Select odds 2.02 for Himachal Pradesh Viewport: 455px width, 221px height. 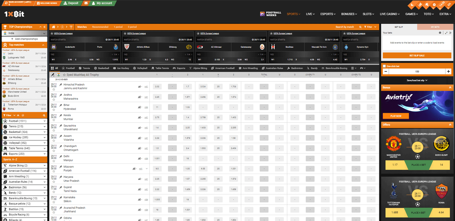click(x=157, y=87)
